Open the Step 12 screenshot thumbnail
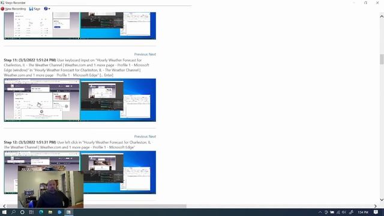The width and height of the screenshot is (384, 216). (x=80, y=172)
